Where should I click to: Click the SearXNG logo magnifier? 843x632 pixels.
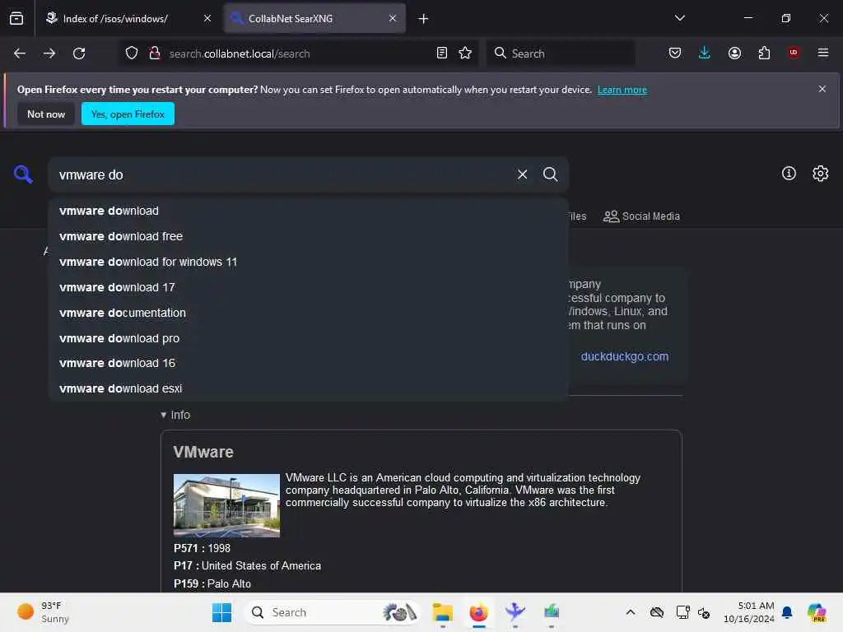coord(23,174)
